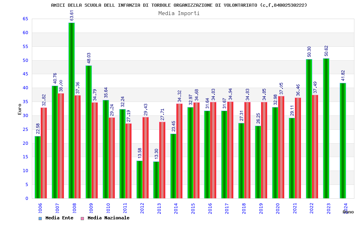Click the green 2012 bar labeled 13.58
Screen dimensions: 358x238
(x=140, y=179)
